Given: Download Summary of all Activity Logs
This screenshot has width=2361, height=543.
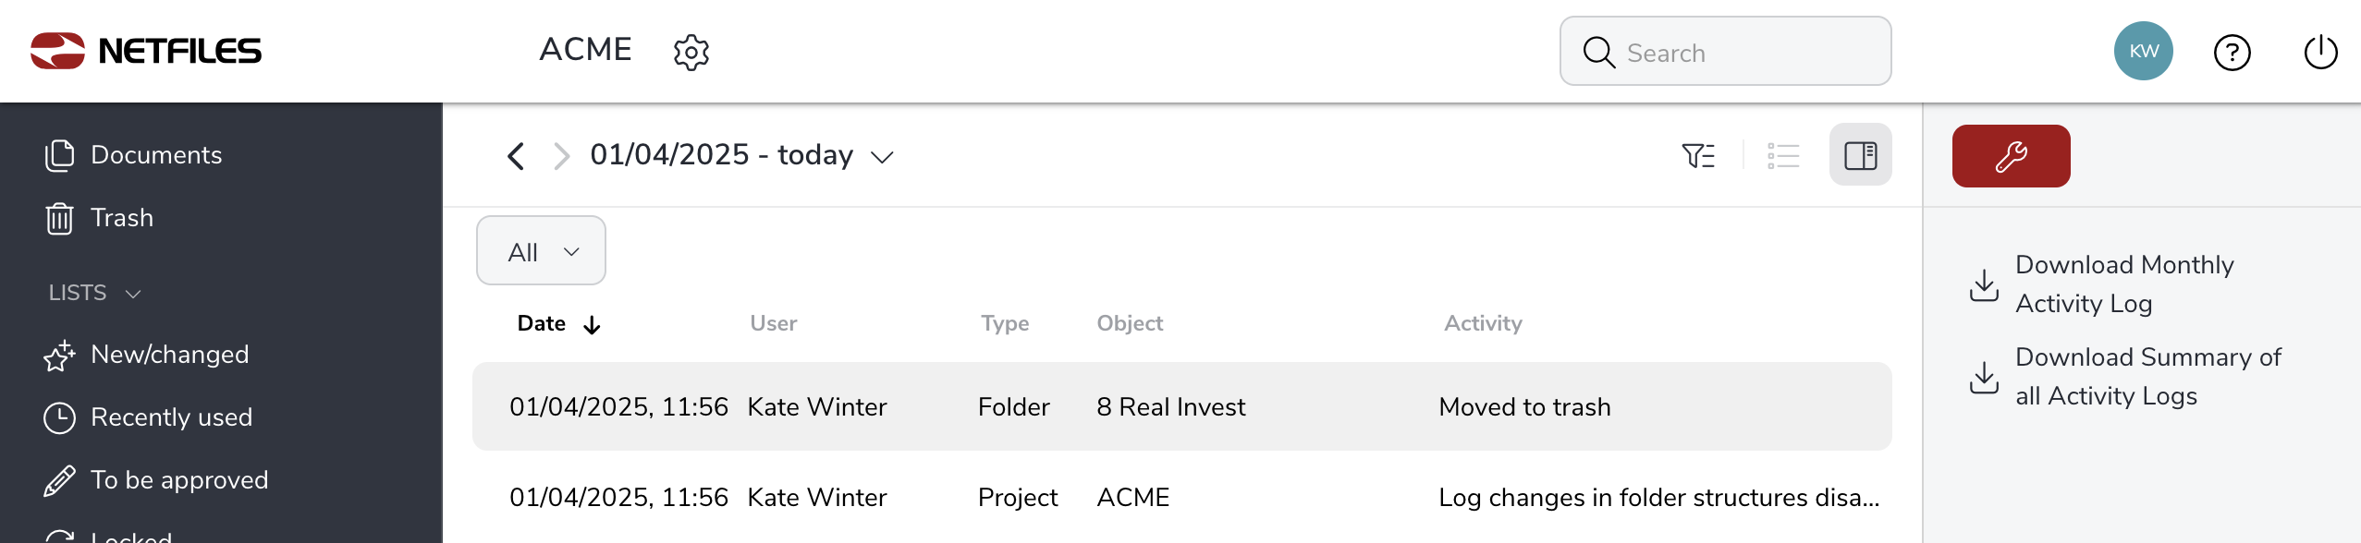Looking at the screenshot, I should pos(2124,376).
